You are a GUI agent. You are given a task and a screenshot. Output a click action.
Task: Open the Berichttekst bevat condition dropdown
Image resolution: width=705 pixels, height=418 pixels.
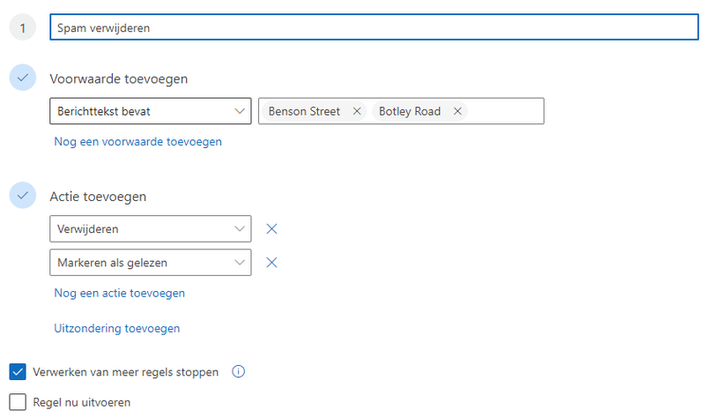(151, 111)
